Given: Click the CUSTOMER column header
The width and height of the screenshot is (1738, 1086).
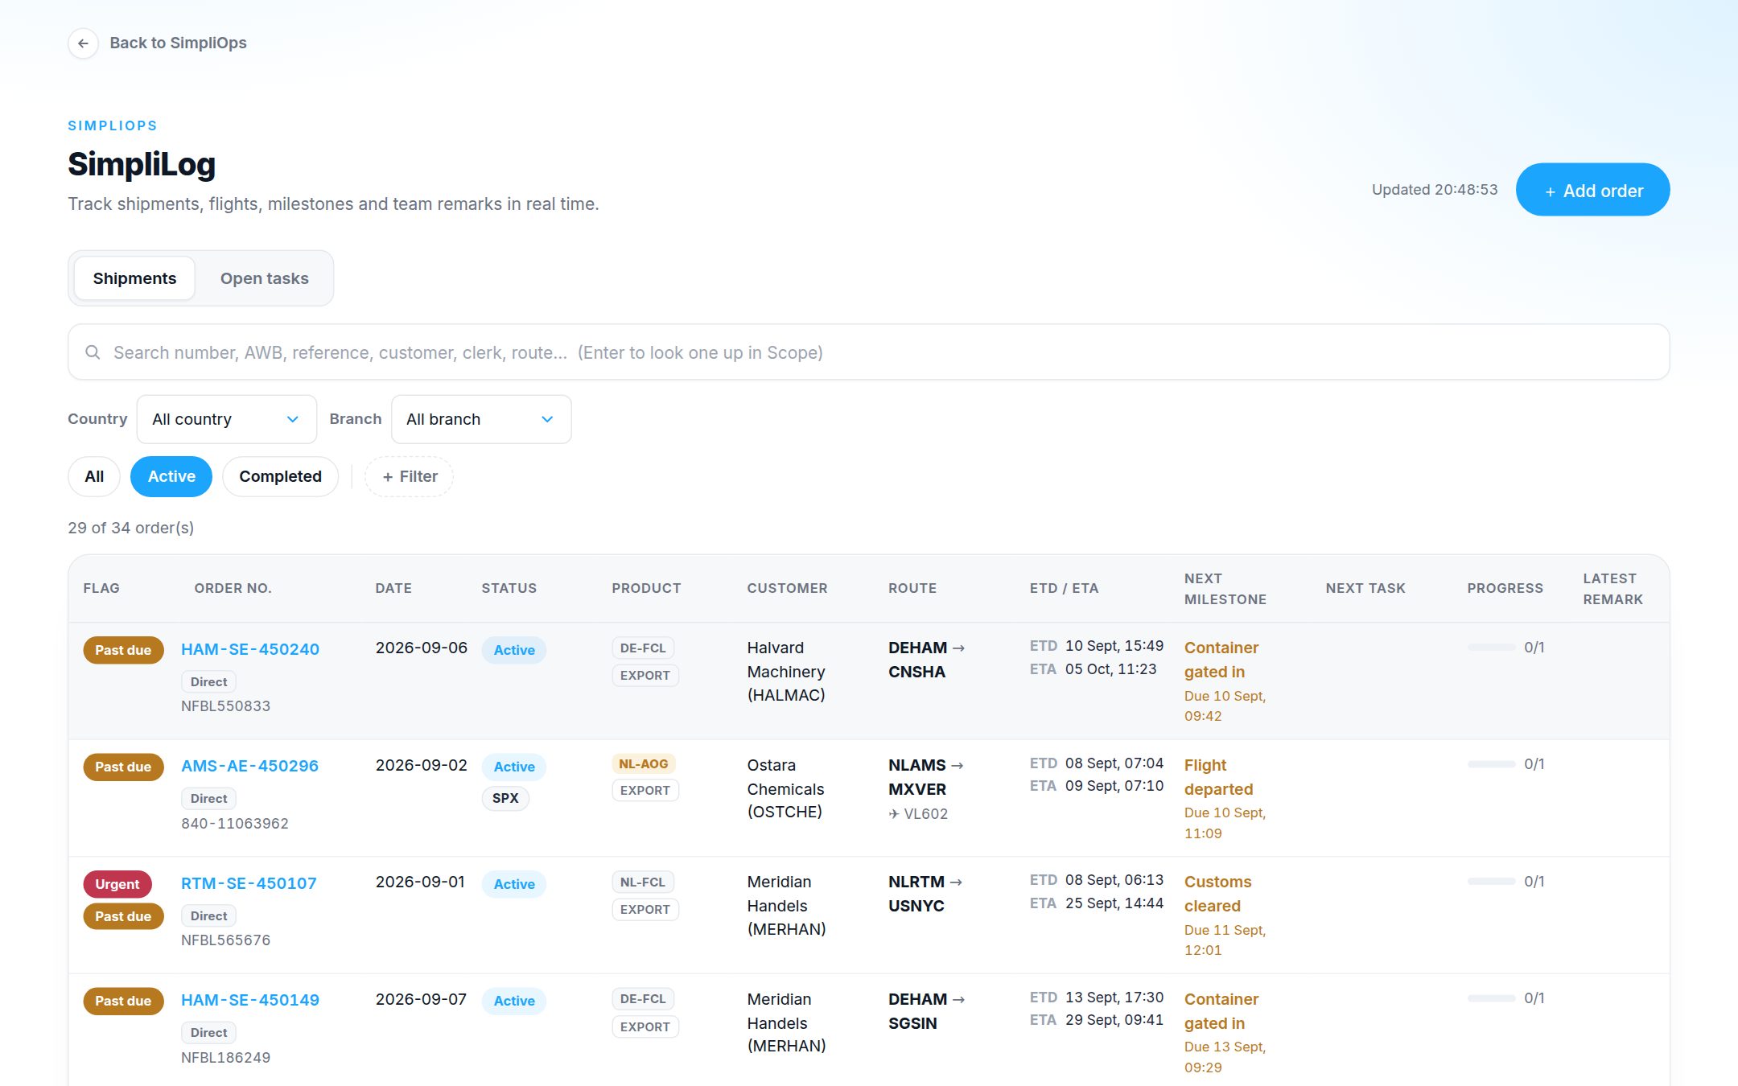Looking at the screenshot, I should coord(787,588).
